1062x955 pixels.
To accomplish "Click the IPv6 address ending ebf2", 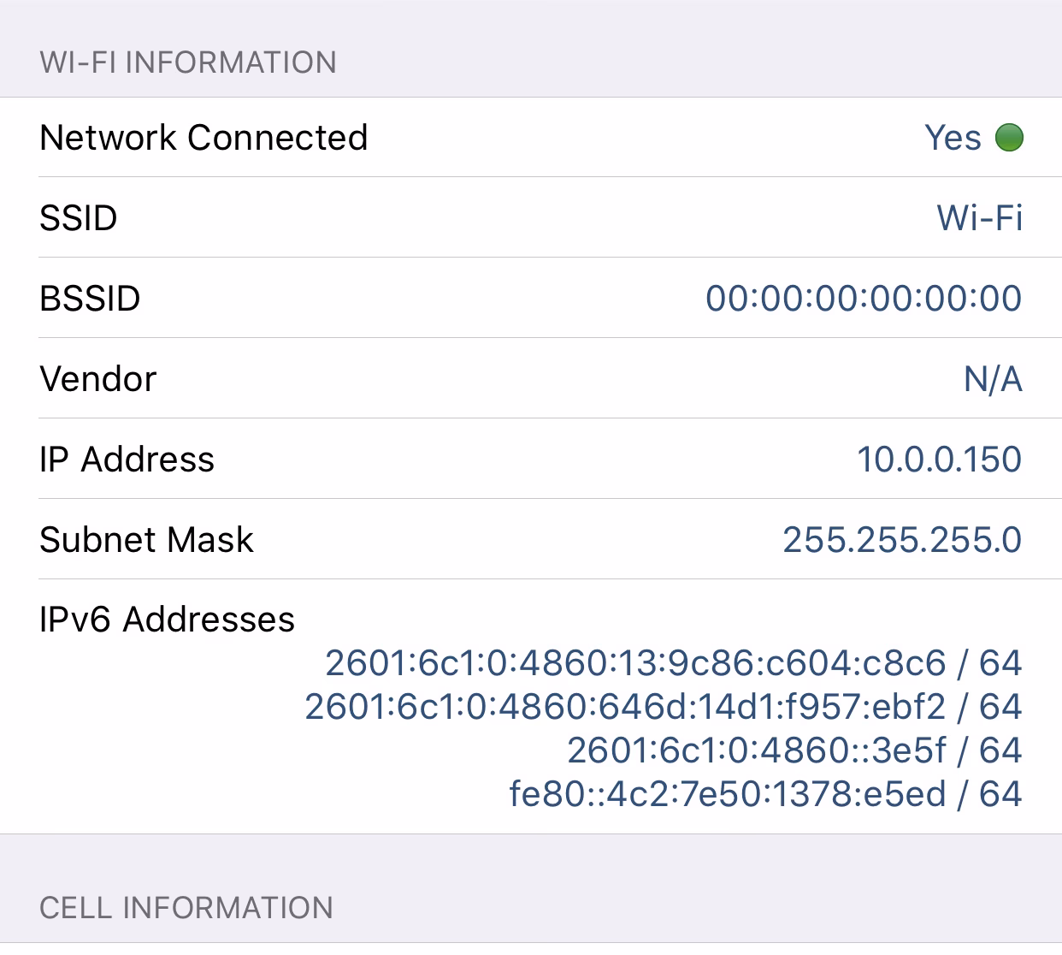I will pyautogui.click(x=664, y=707).
